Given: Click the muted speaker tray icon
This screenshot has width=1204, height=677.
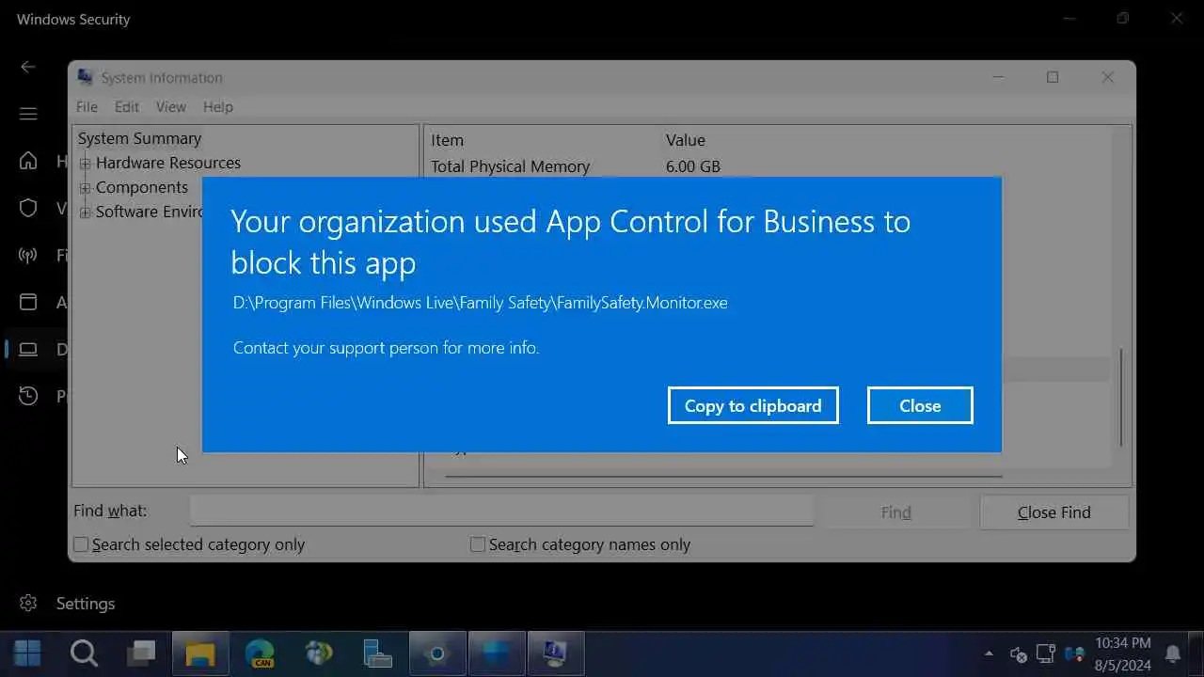Looking at the screenshot, I should [x=1018, y=653].
